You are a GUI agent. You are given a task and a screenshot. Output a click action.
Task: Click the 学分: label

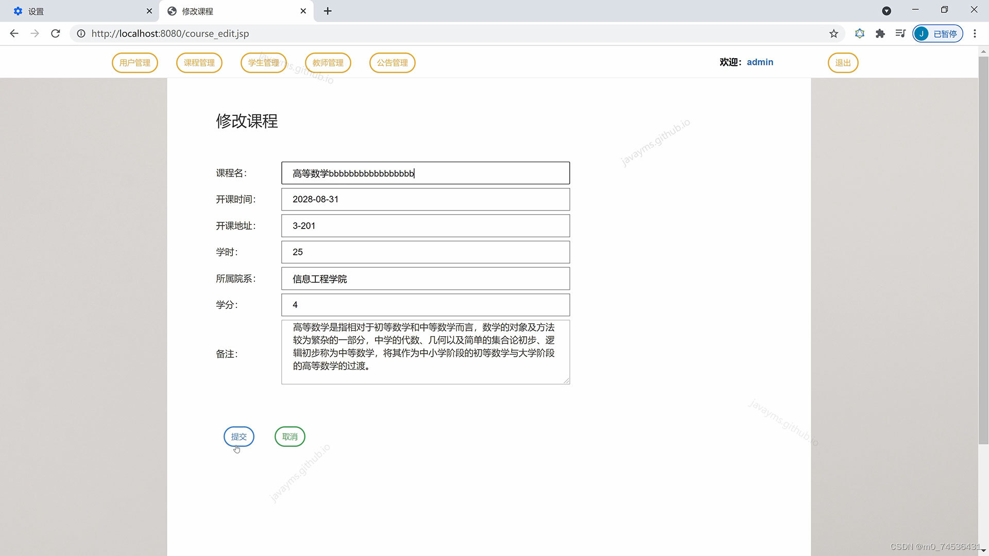tap(227, 305)
